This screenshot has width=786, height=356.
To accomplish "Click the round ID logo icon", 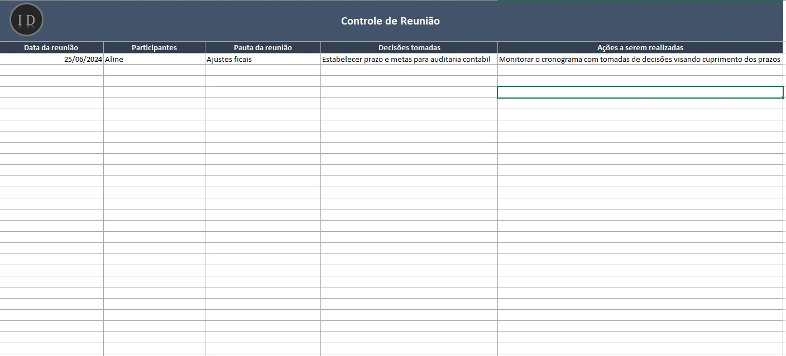I will point(26,20).
